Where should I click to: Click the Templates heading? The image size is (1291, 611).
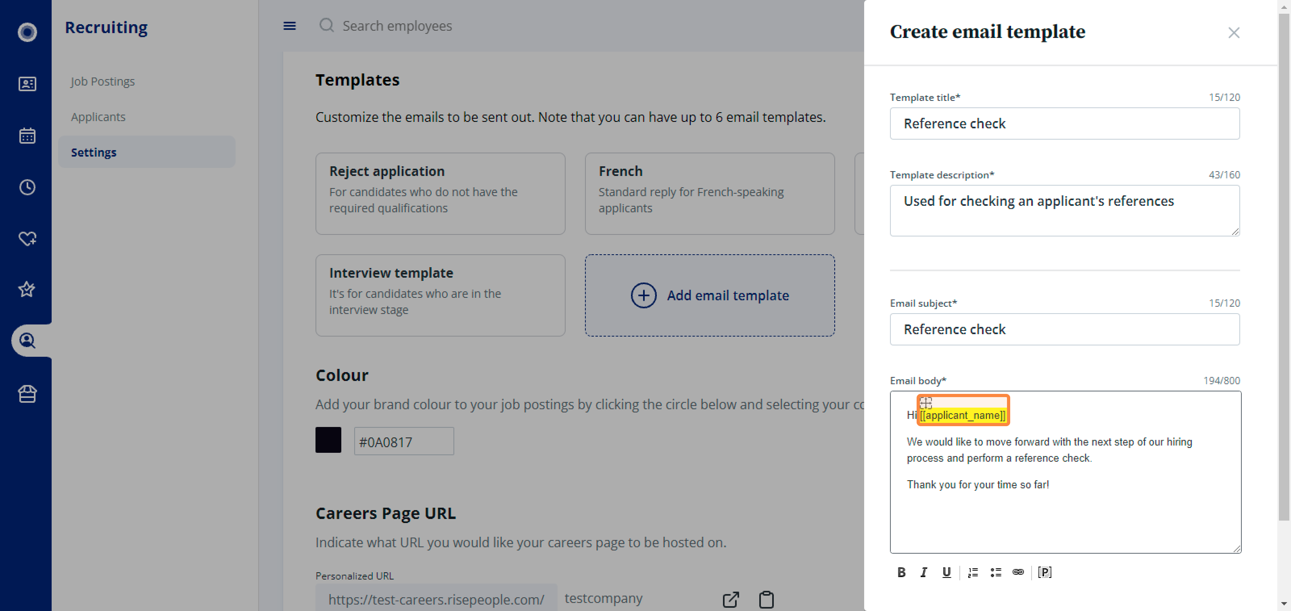(357, 80)
